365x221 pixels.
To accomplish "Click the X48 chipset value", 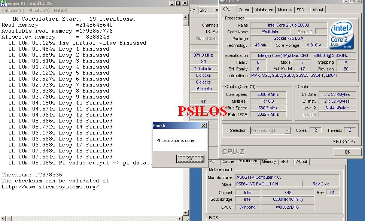I will tap(288, 193).
